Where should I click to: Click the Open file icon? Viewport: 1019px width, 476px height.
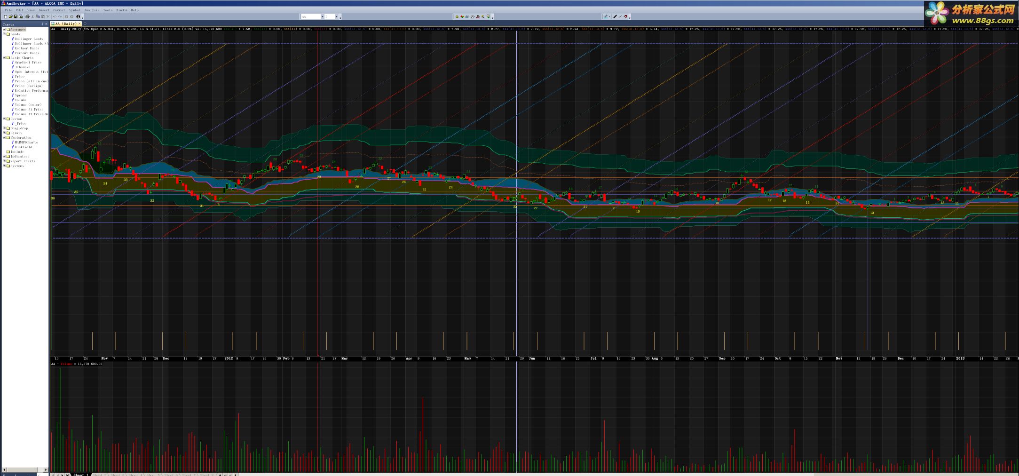click(x=11, y=16)
